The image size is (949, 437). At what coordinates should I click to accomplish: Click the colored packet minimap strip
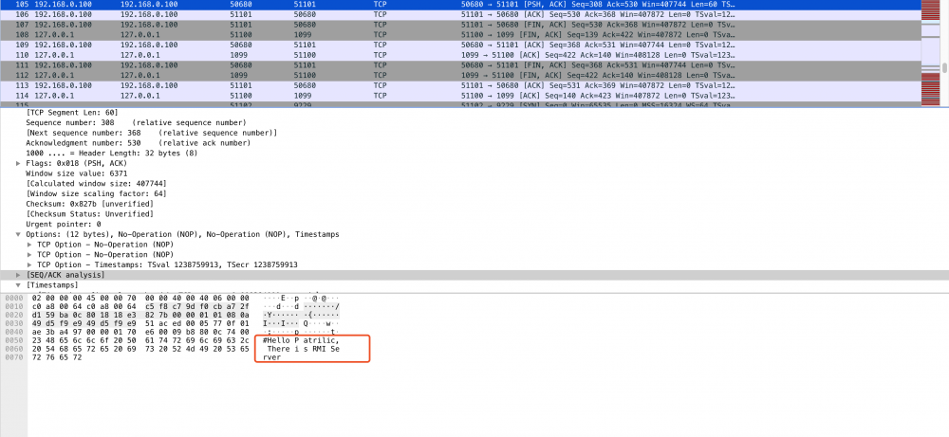point(930,53)
